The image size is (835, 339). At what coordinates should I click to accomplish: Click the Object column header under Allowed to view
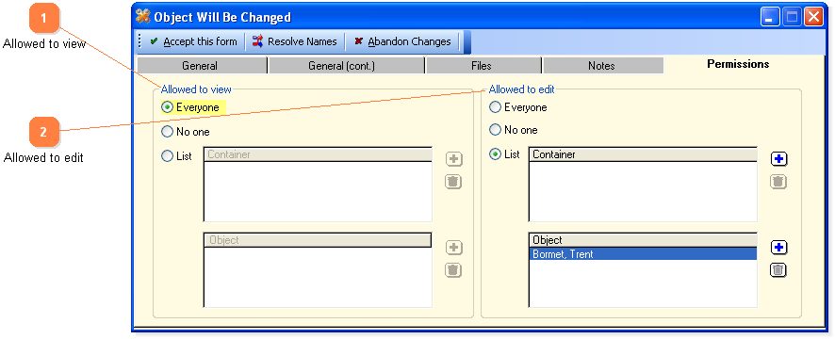[x=318, y=240]
